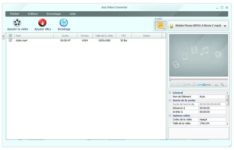Open the snapshot options arrow next to camera
Image resolution: width=234 pixels, height=150 pixels.
pyautogui.click(x=188, y=85)
